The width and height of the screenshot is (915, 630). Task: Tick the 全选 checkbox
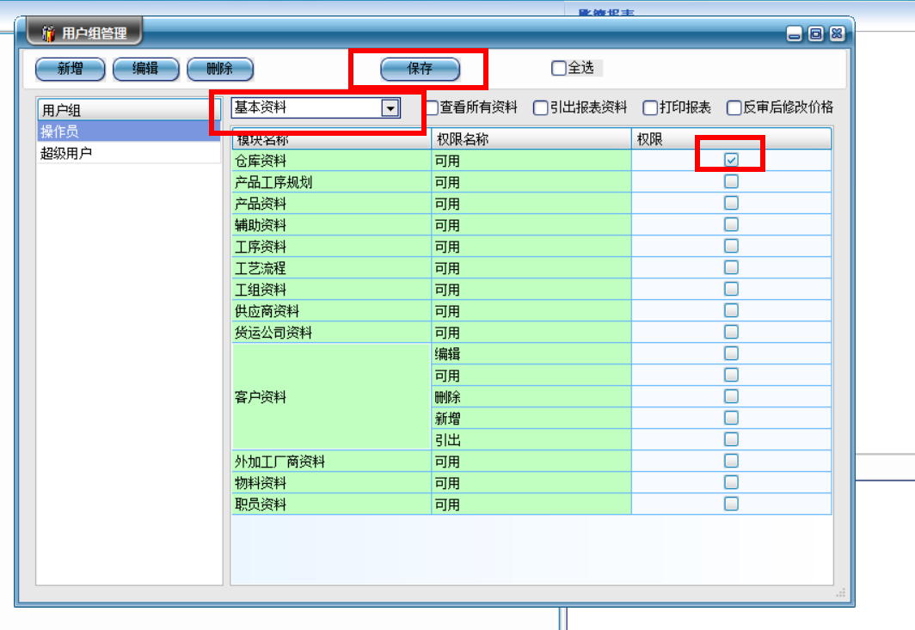[558, 68]
